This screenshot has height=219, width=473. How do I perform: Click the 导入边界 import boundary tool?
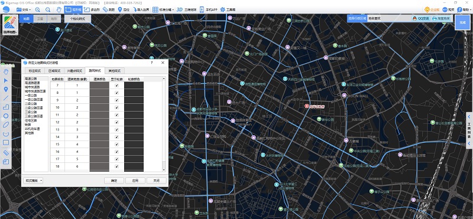pyautogui.click(x=141, y=9)
